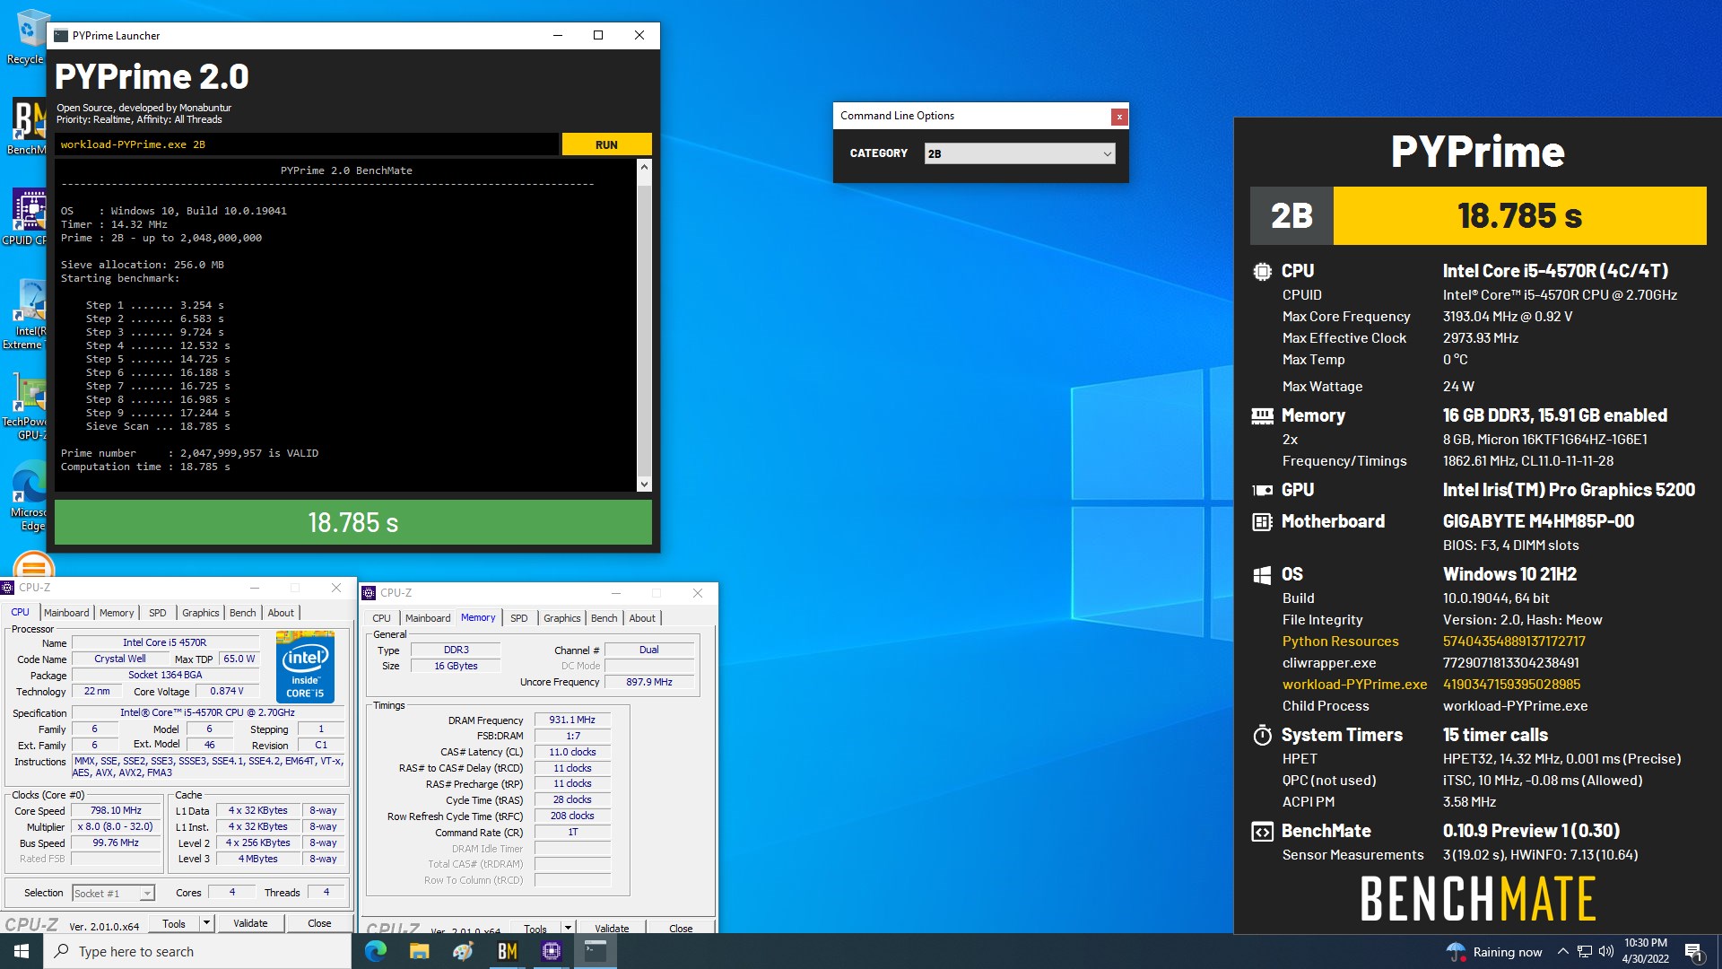
Task: Select About tab in Memory CPU-Z window
Action: point(642,618)
